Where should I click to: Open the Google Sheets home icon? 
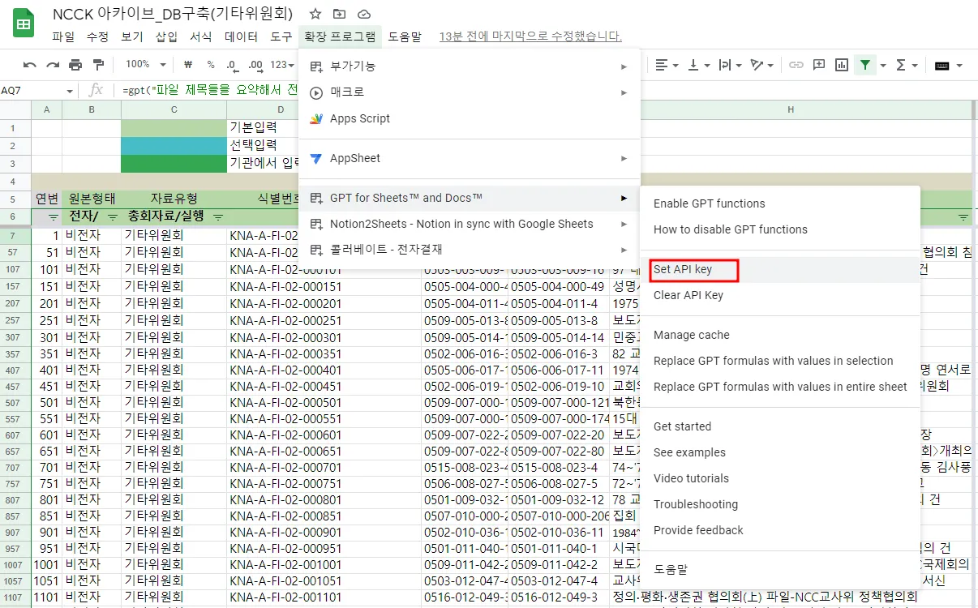[24, 25]
